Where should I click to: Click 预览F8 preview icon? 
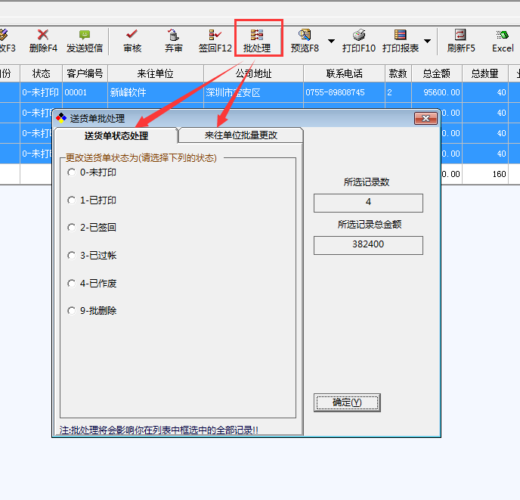point(305,35)
